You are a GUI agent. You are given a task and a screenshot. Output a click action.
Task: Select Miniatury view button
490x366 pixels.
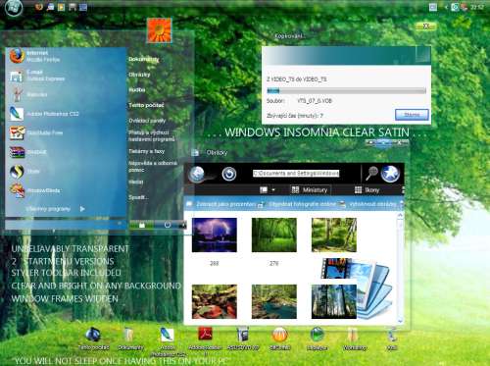[310, 190]
